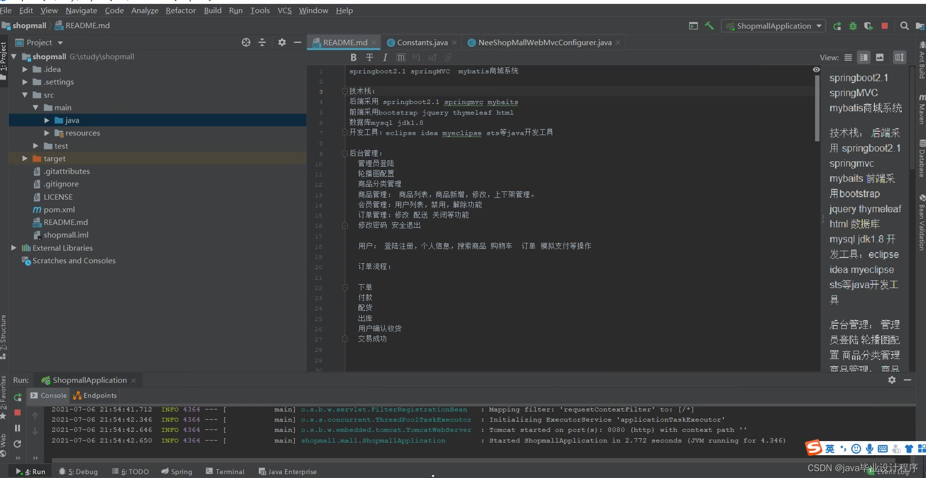926x478 pixels.
Task: Apply bold formatting in the Markdown toolbar
Action: pyautogui.click(x=354, y=57)
